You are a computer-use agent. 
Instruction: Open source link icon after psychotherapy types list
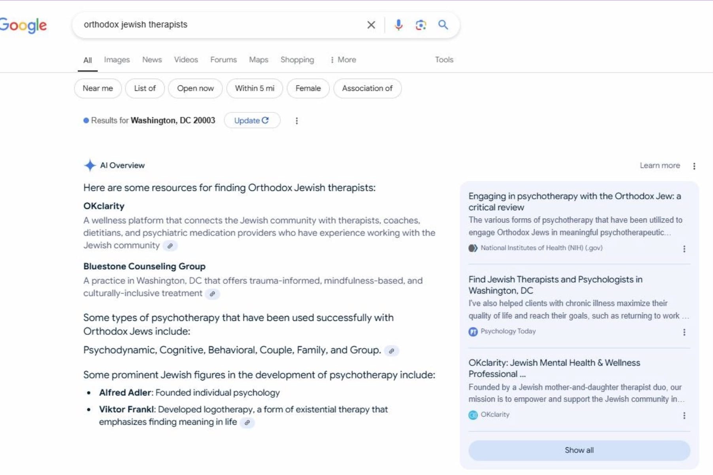391,351
